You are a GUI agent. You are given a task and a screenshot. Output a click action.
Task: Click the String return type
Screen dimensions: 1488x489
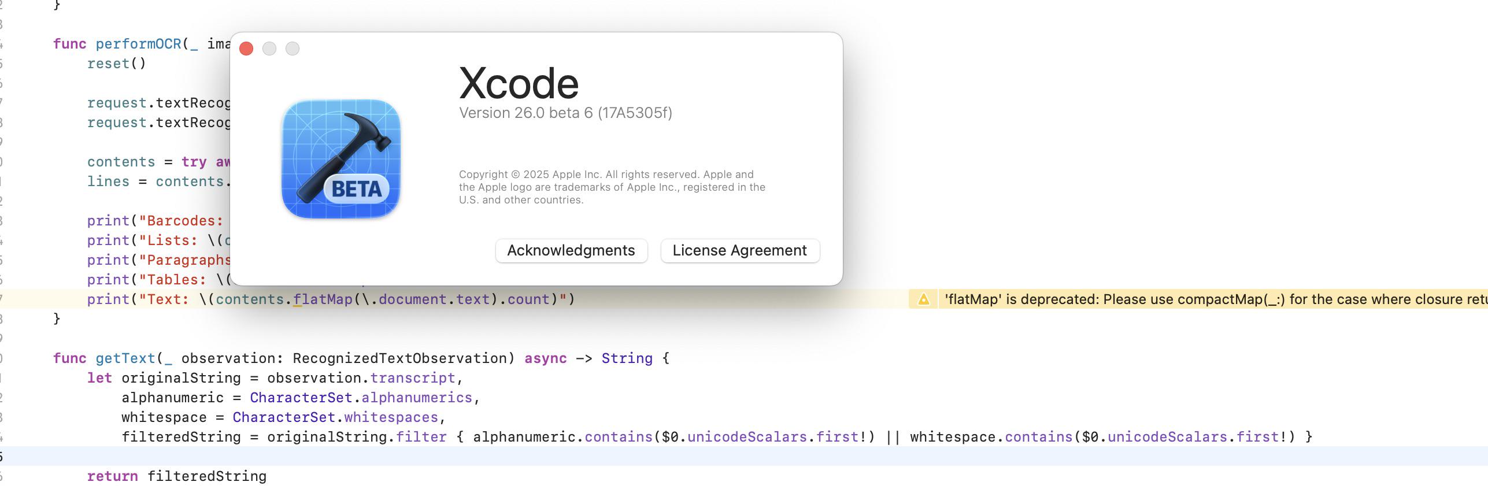pos(627,358)
